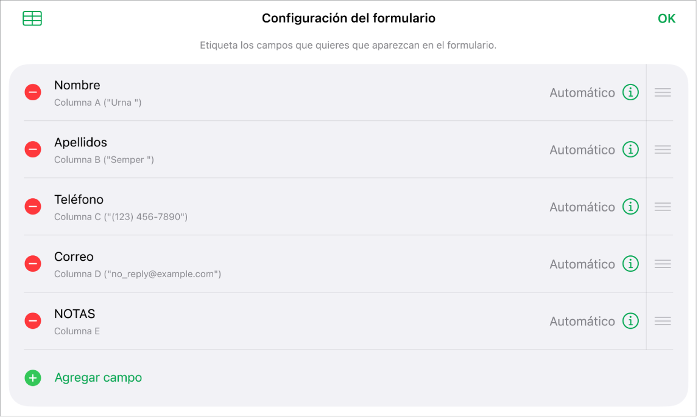Remove the Nombre field with its red minus icon
The height and width of the screenshot is (417, 698).
(32, 92)
